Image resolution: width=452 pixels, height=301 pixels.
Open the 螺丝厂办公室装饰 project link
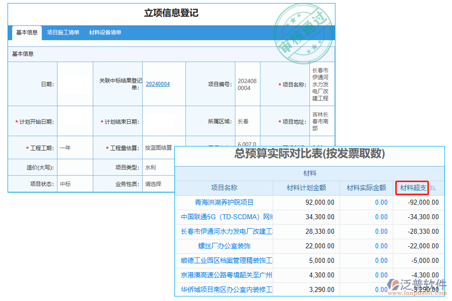(224, 246)
